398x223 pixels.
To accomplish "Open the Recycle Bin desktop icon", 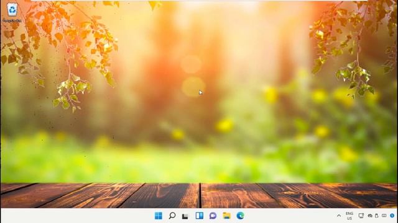I will tap(12, 12).
